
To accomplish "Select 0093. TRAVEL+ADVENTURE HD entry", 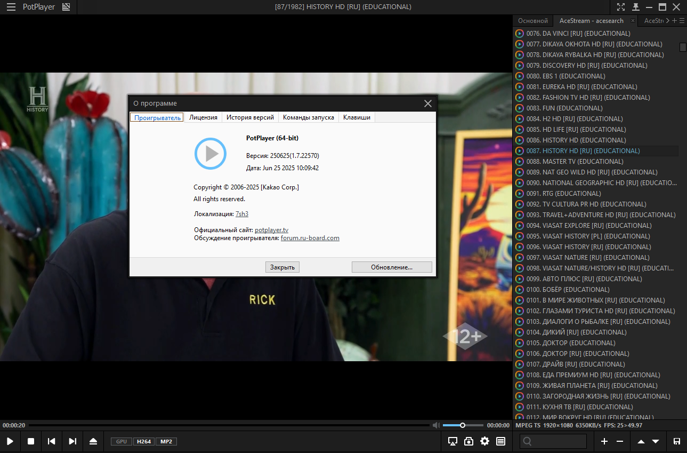I will tap(596, 215).
